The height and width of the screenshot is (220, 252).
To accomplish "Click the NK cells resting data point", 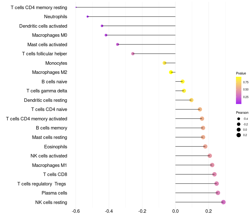I will [223, 202].
